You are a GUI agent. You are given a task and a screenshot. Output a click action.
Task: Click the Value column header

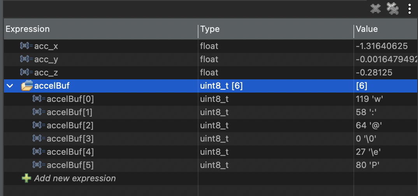click(x=367, y=29)
